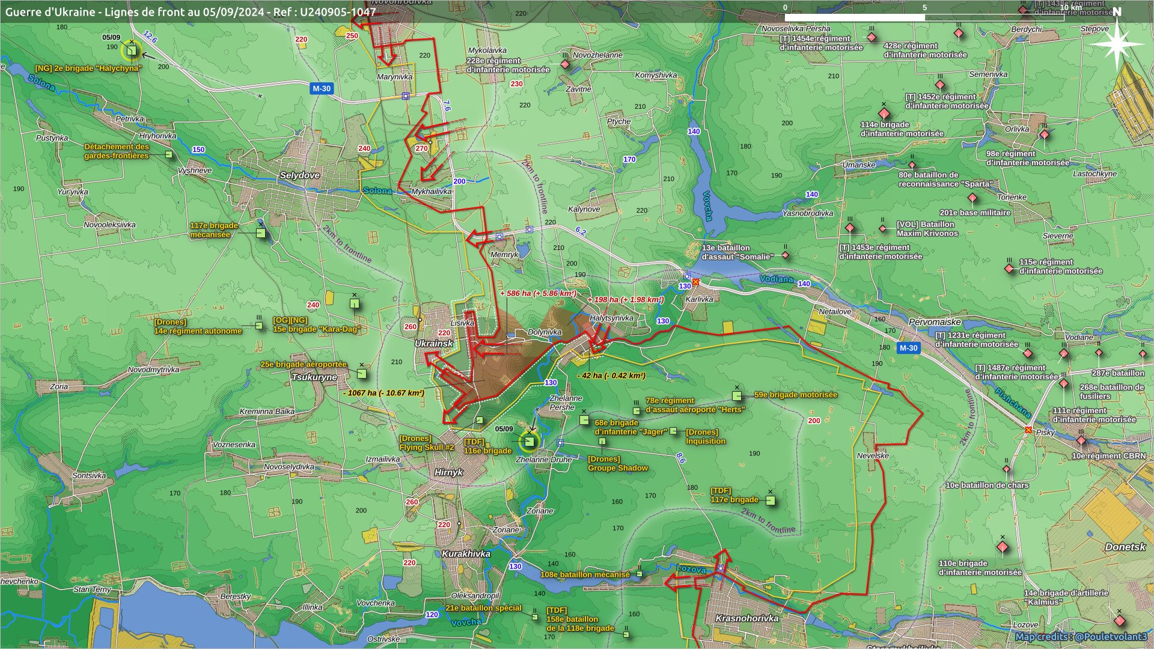Image resolution: width=1154 pixels, height=649 pixels.
Task: Click the "Détachement des gardes-frontières" label
Action: [x=117, y=151]
